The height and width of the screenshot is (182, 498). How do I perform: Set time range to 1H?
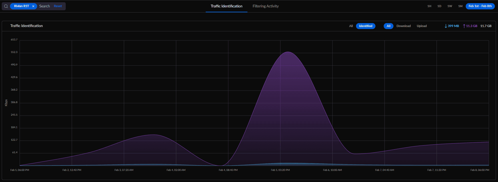point(429,6)
